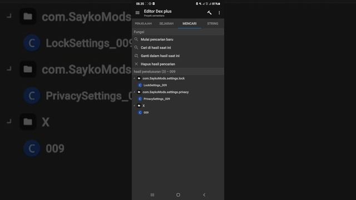This screenshot has height=200, width=356.
Task: Select the X package row
Action: [178, 106]
